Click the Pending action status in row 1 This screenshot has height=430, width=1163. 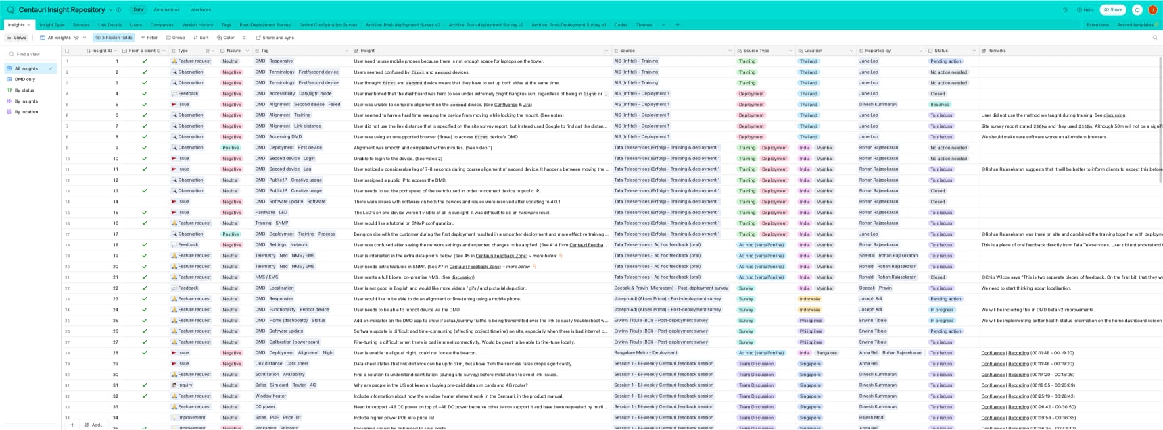coord(945,61)
